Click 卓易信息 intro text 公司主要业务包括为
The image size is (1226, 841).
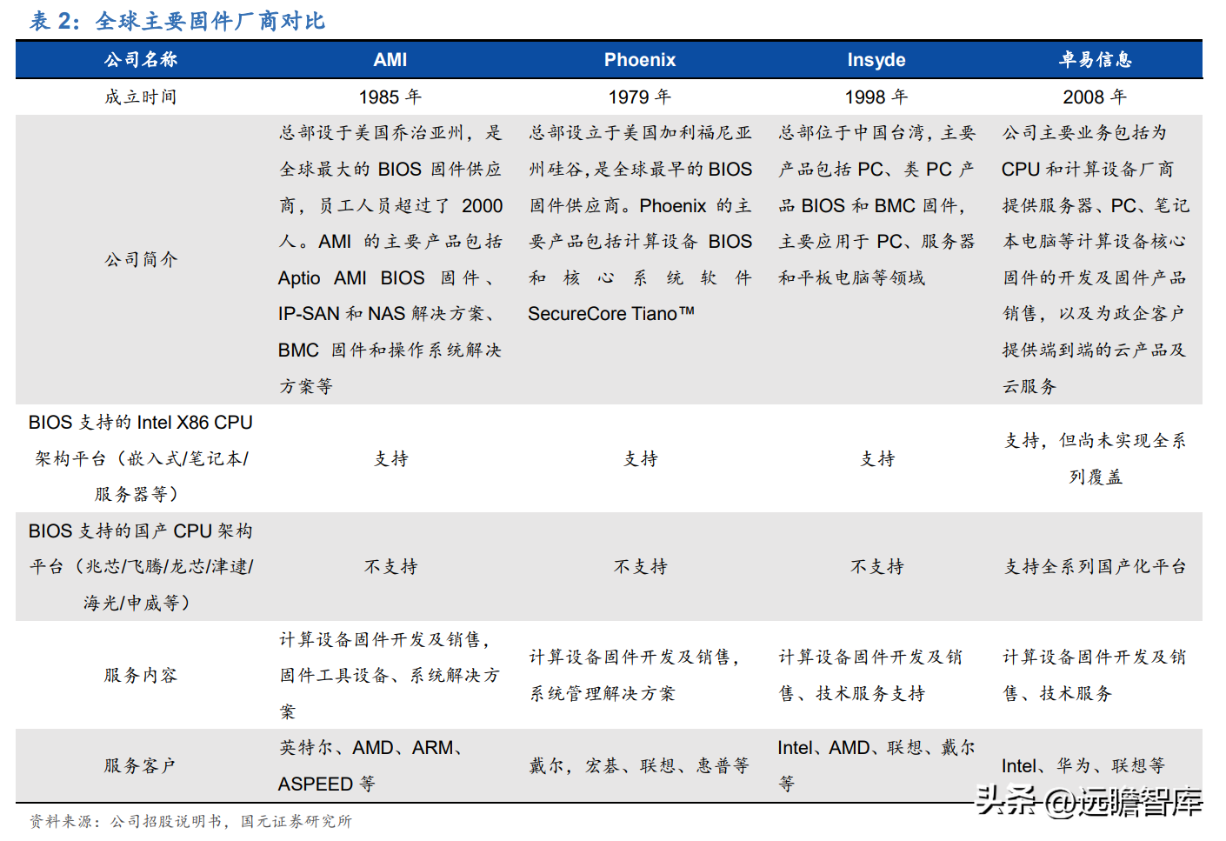coord(1084,132)
